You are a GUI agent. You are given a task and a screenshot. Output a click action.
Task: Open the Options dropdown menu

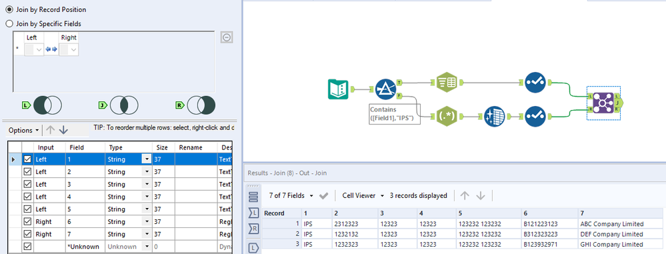click(x=24, y=130)
